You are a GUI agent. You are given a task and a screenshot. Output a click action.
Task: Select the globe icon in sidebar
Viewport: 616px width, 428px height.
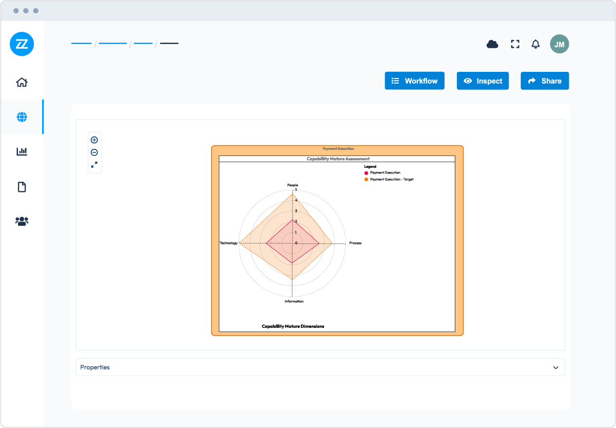coord(22,117)
